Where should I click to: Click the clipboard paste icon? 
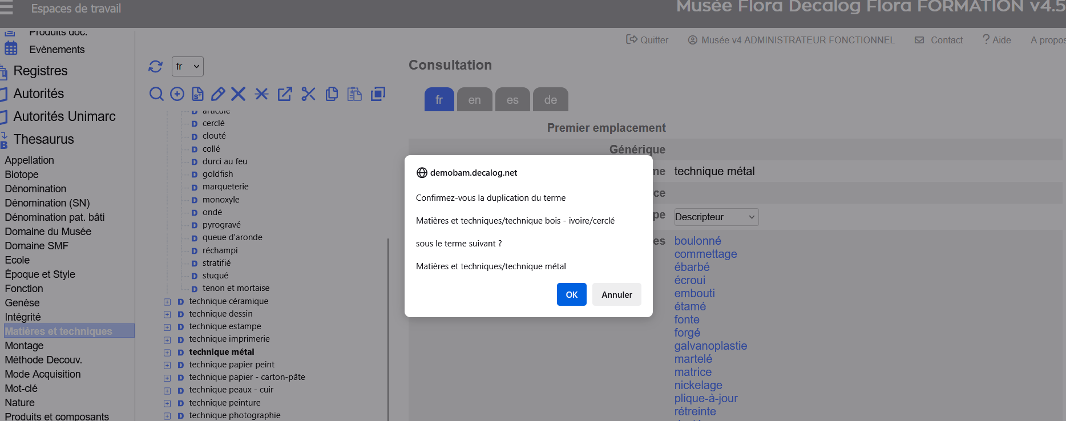pos(354,94)
